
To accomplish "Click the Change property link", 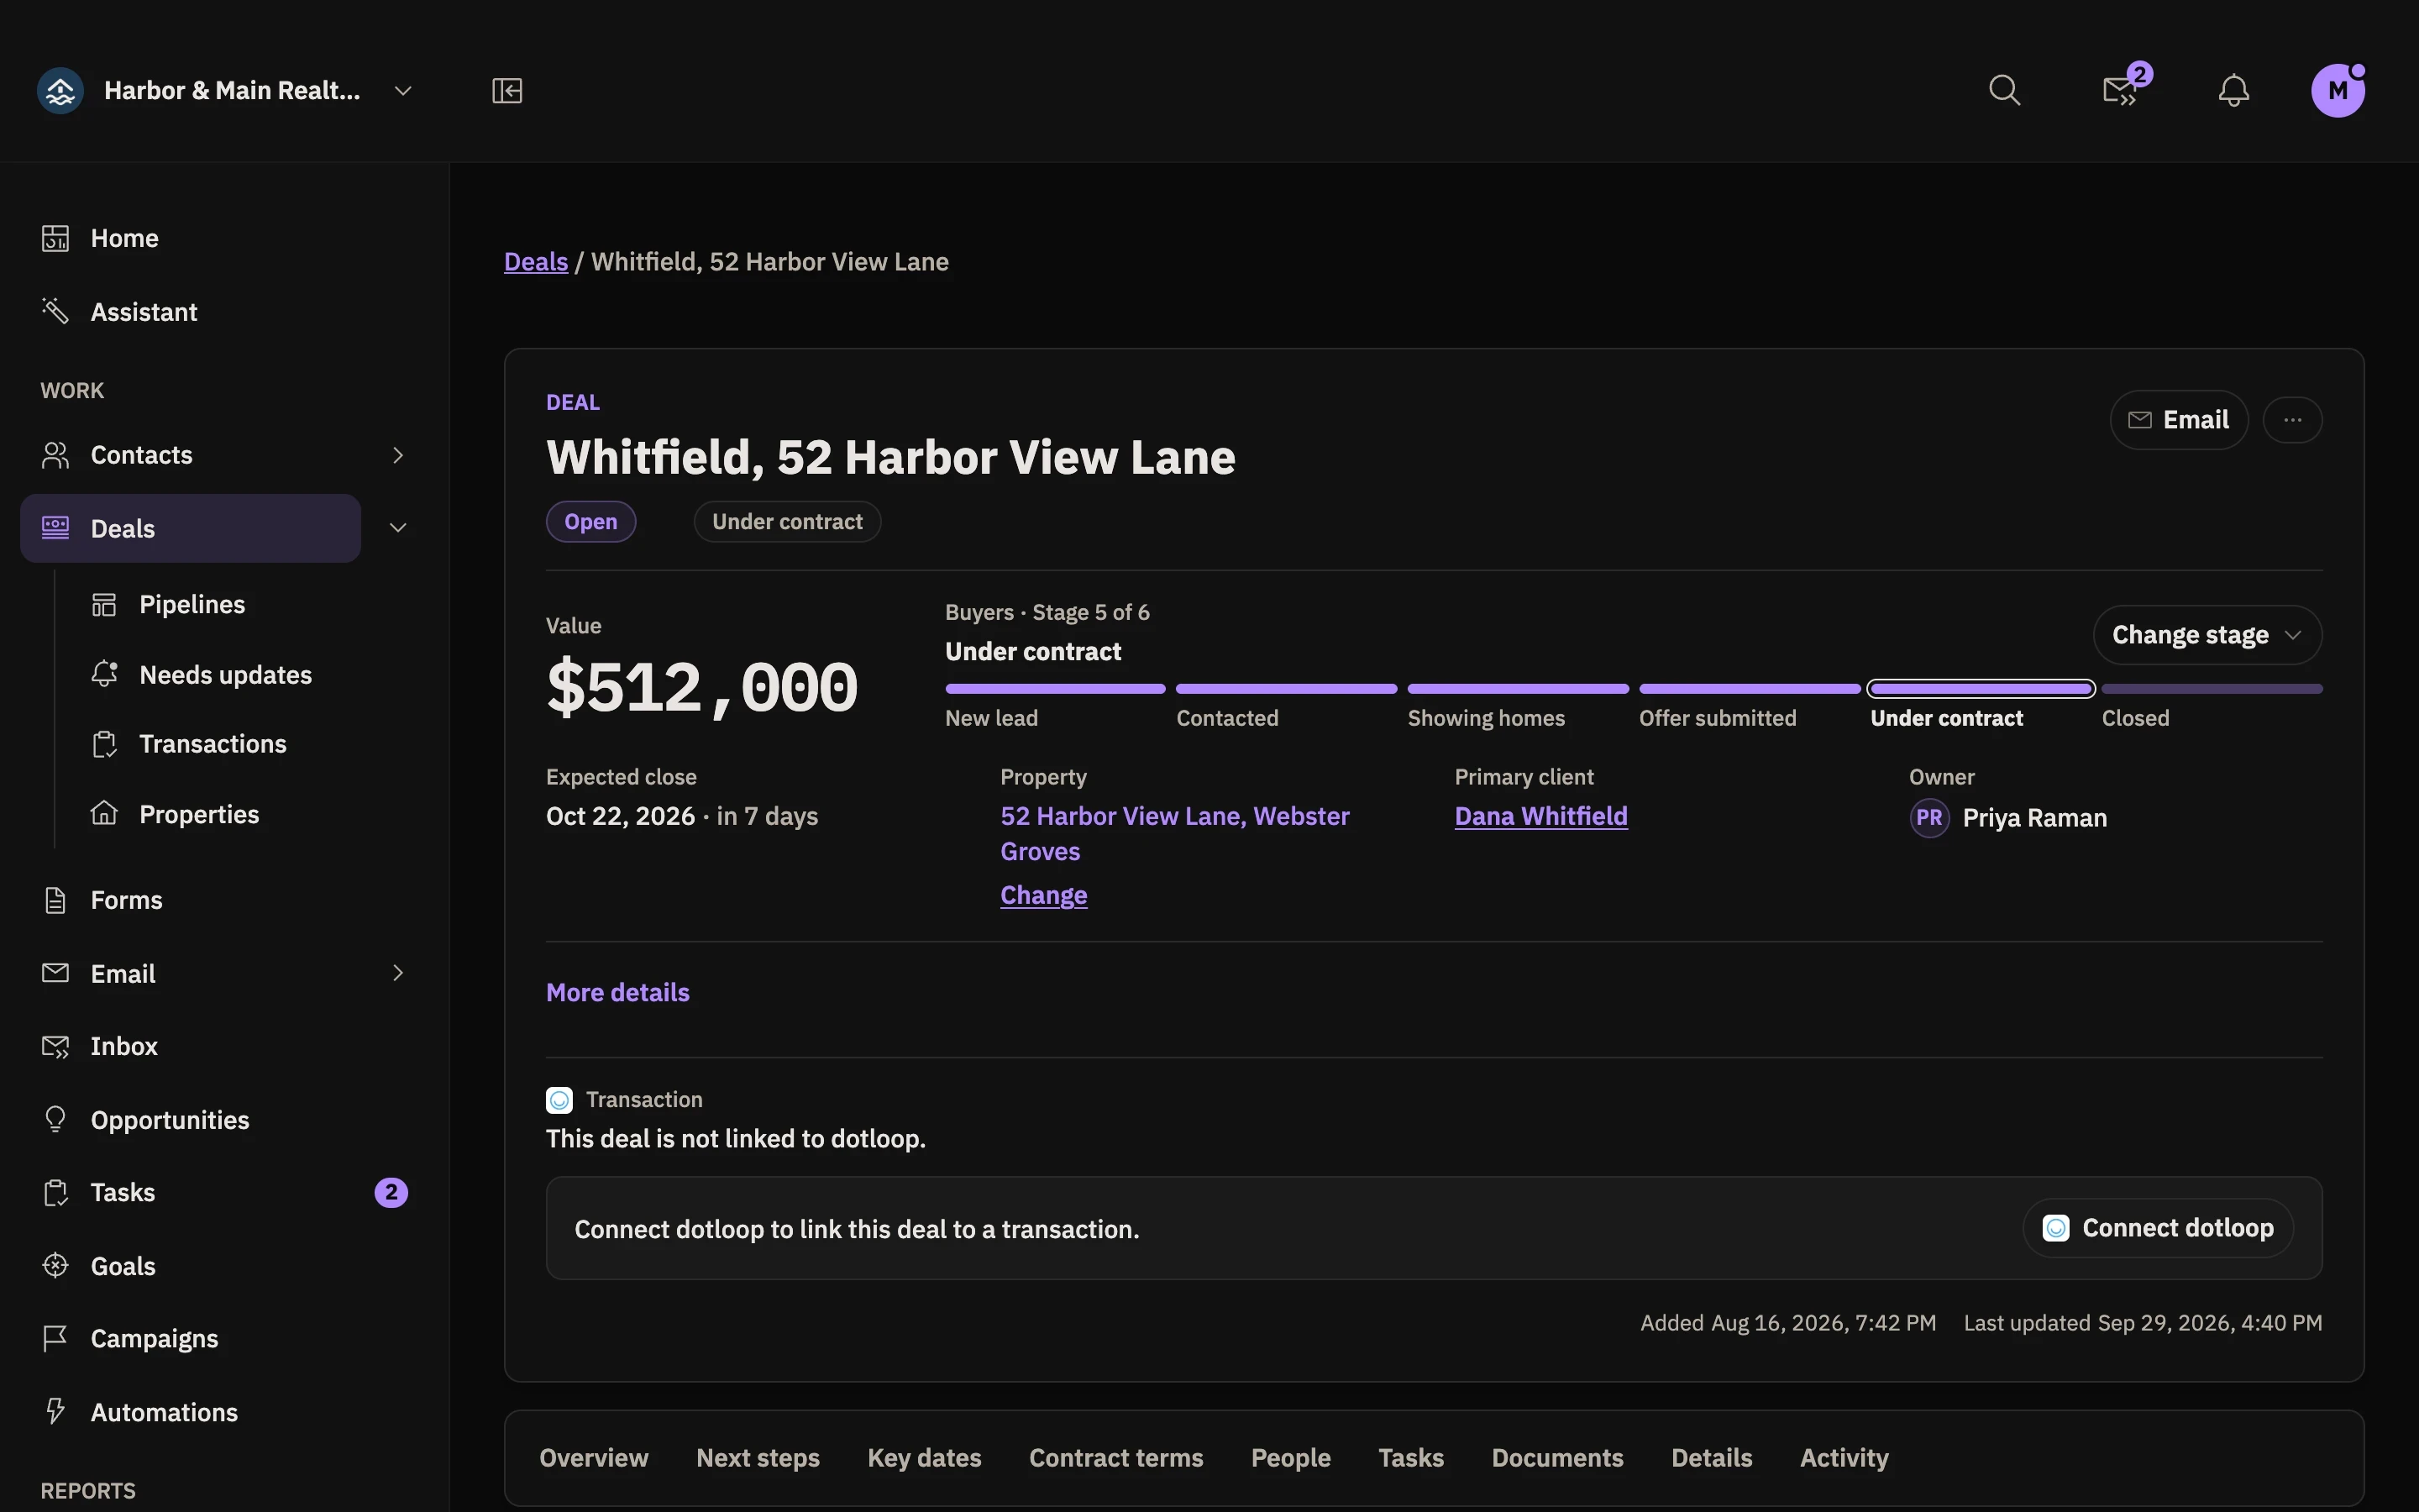I will pos(1043,895).
